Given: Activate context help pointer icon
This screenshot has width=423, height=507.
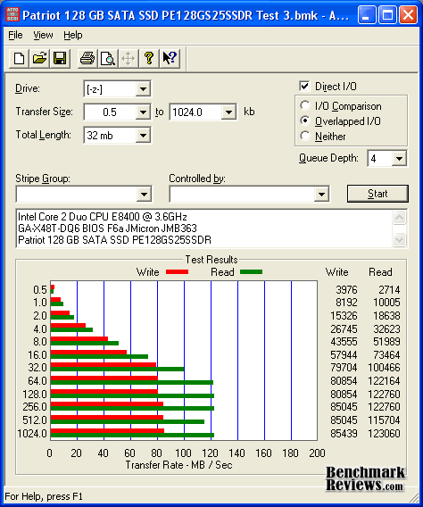Looking at the screenshot, I should coord(170,59).
